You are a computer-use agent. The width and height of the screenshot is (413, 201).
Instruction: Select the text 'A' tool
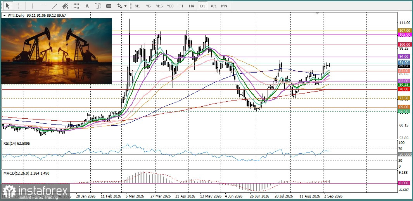pyautogui.click(x=87, y=6)
